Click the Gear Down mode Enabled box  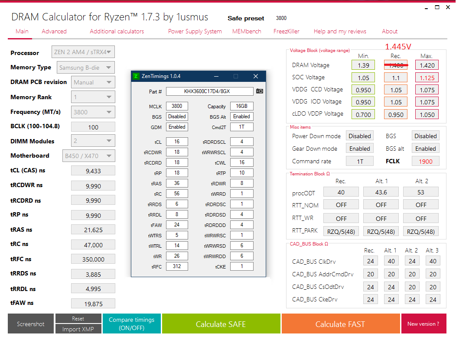[x=360, y=149]
